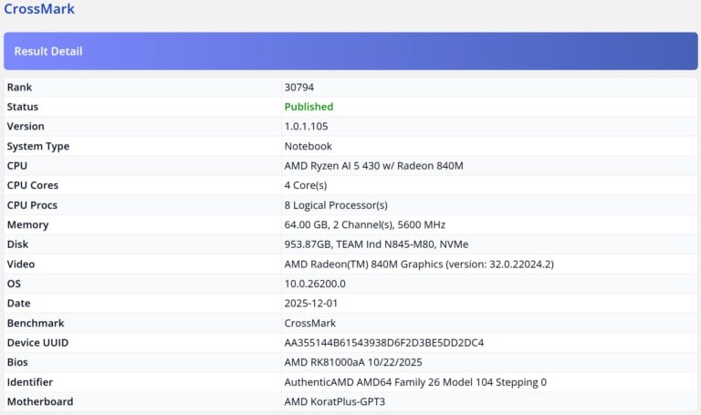
Task: Click the Motherboard row label
Action: [x=40, y=401]
